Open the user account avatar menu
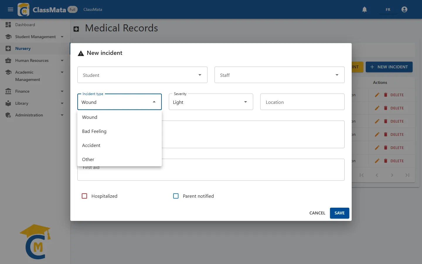Viewport: 422px width, 264px height. [x=404, y=9]
